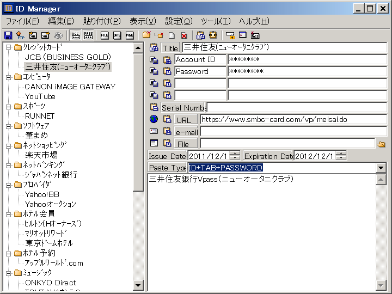This screenshot has height=294, width=392.
Task: Click the lock window toolbar icon
Action: (230, 35)
